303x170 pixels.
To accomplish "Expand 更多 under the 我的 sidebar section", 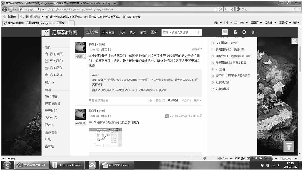I will pos(49,82).
